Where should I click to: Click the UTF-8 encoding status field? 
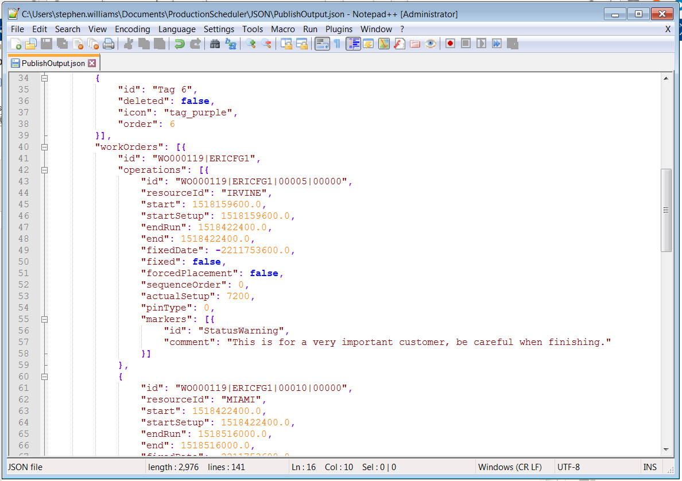[x=568, y=467]
